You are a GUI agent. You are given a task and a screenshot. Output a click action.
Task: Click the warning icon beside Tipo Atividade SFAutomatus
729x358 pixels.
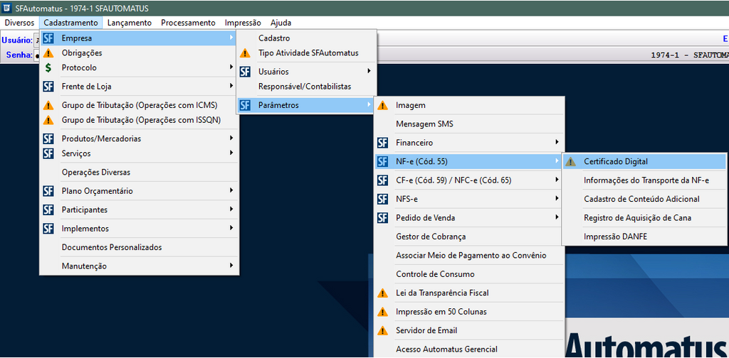(x=245, y=53)
